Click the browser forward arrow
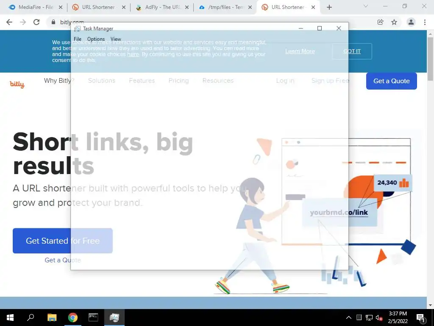 tap(23, 22)
